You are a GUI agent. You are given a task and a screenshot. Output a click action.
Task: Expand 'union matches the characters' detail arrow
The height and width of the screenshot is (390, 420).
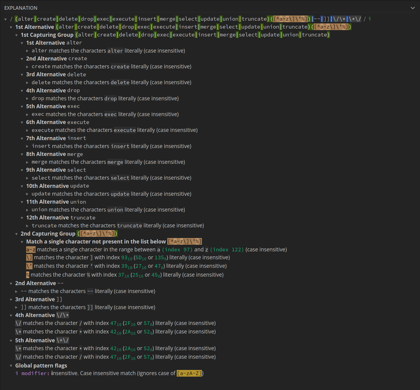27,210
